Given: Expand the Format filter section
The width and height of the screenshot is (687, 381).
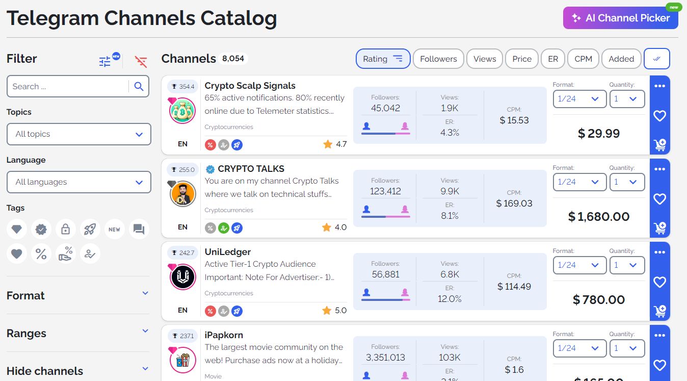Looking at the screenshot, I should [x=78, y=295].
